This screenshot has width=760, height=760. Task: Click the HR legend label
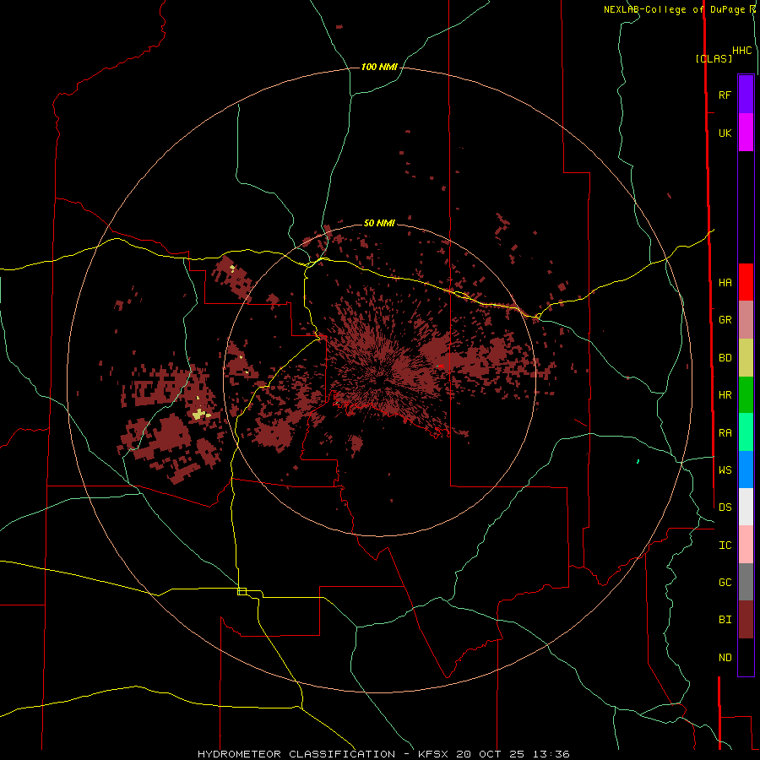click(725, 395)
